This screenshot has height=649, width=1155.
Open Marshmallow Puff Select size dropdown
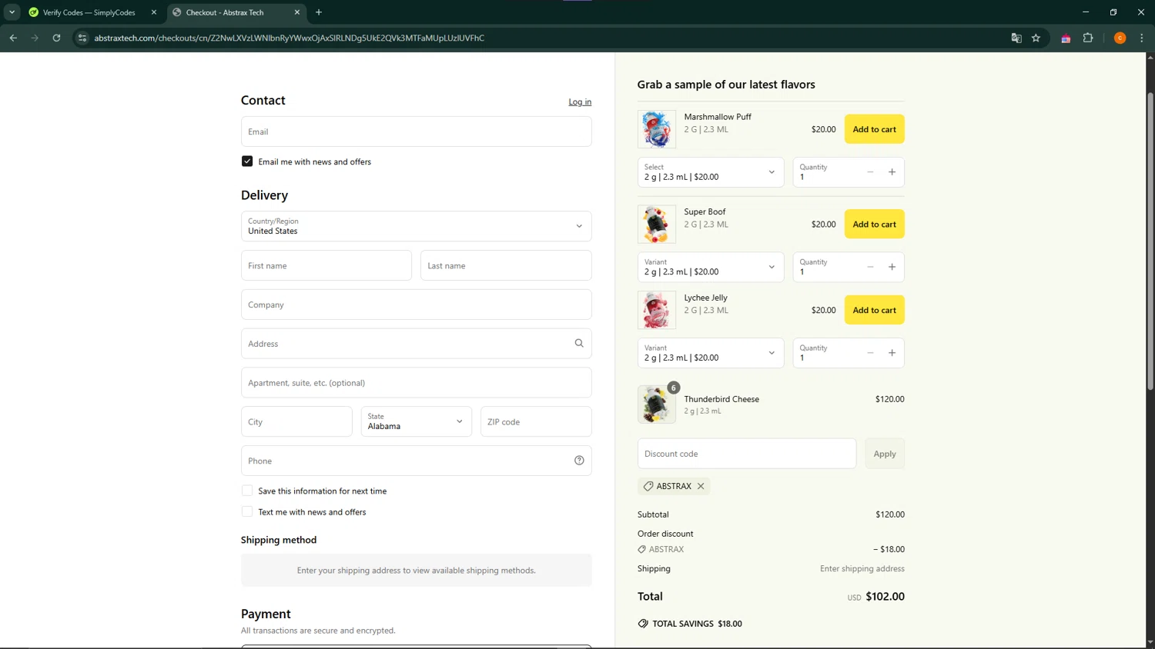click(711, 172)
